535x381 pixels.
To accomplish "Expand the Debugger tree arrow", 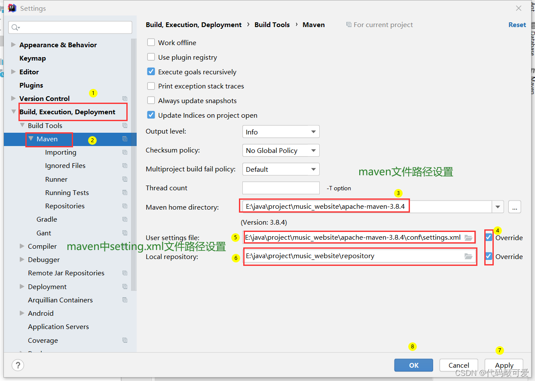I will point(22,259).
